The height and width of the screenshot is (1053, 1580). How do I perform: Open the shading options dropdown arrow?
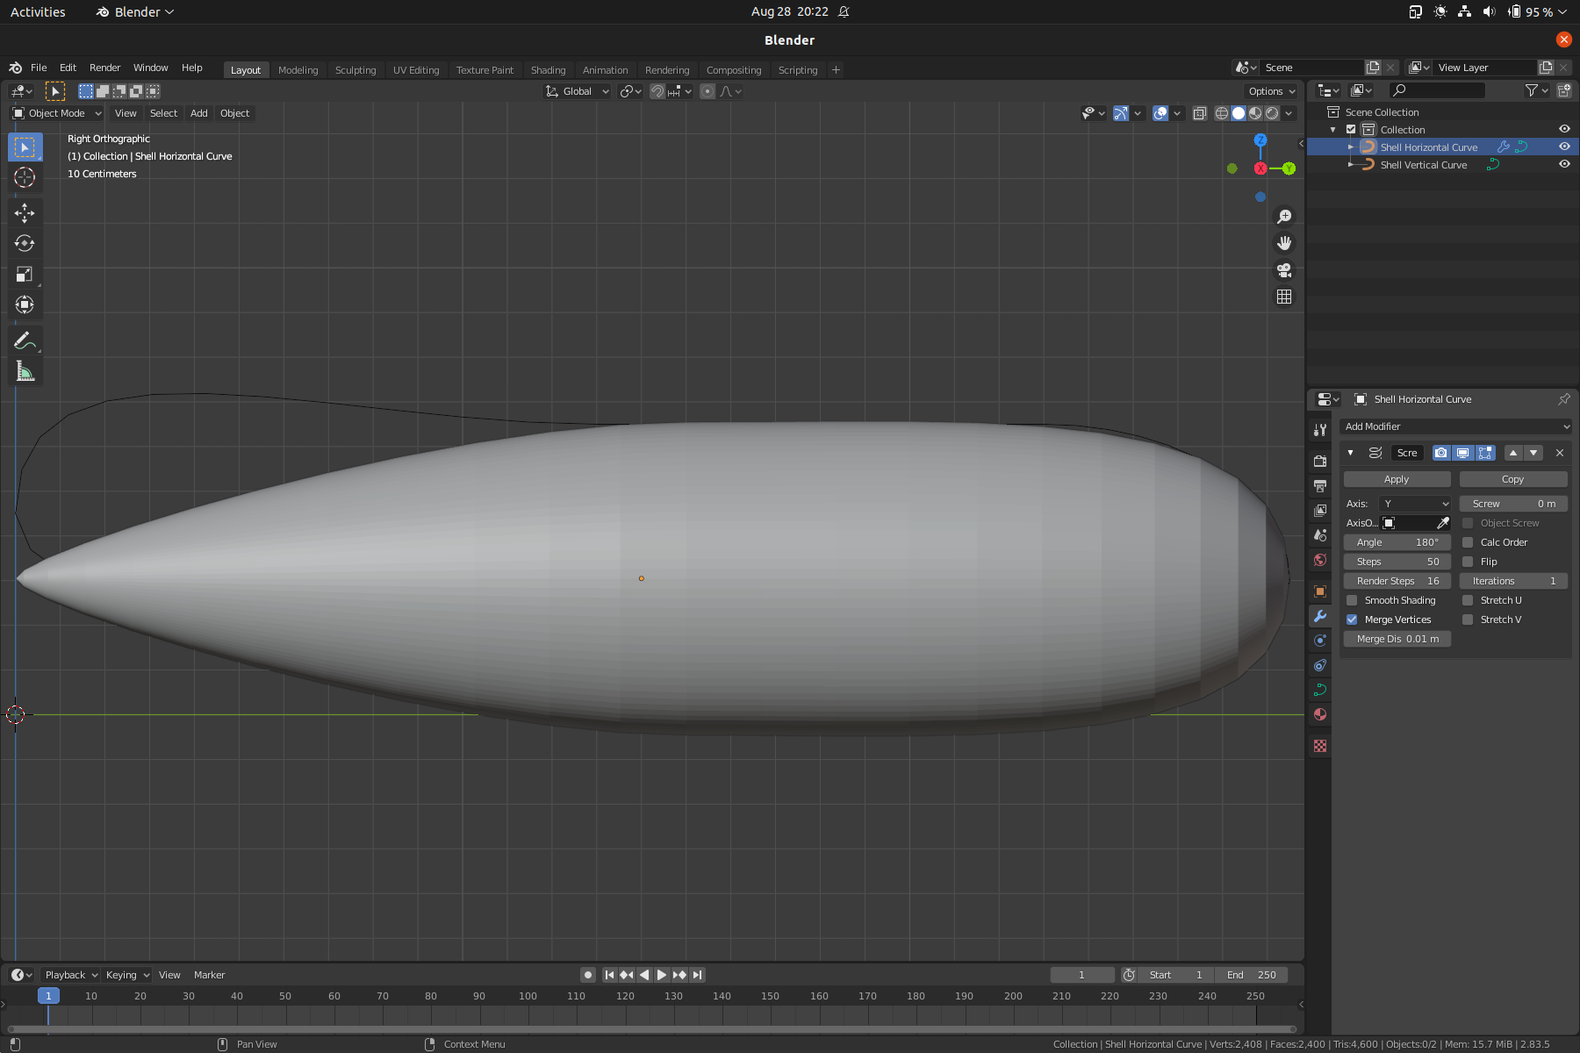1289,113
